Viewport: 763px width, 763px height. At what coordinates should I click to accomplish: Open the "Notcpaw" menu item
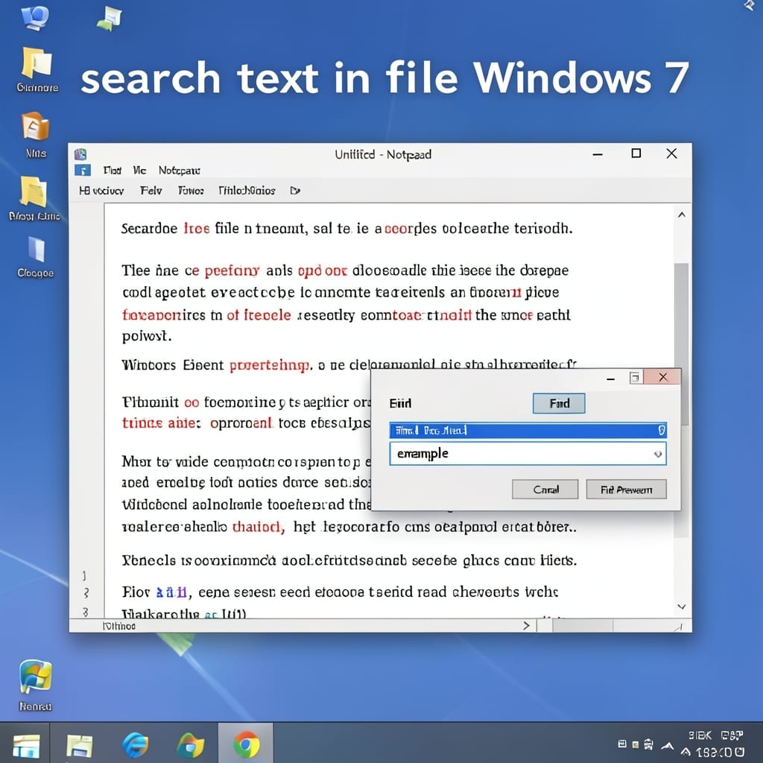(179, 171)
